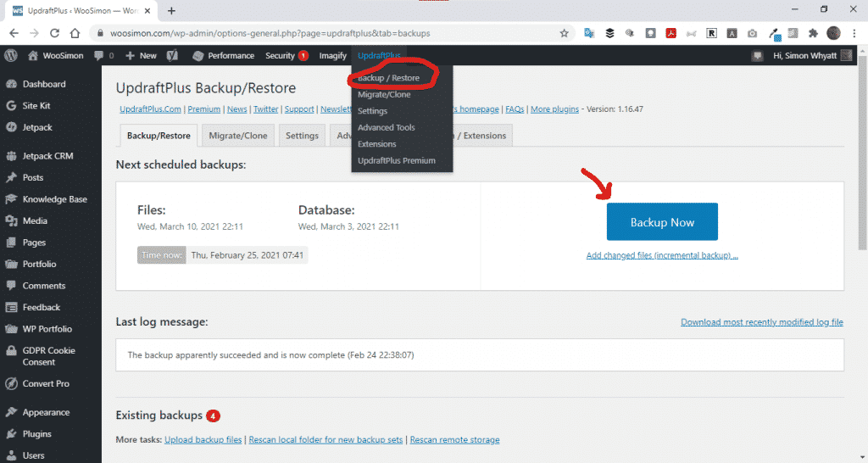Screen dimensions: 868x463
Task: Download most recently modified log file
Action: 762,322
